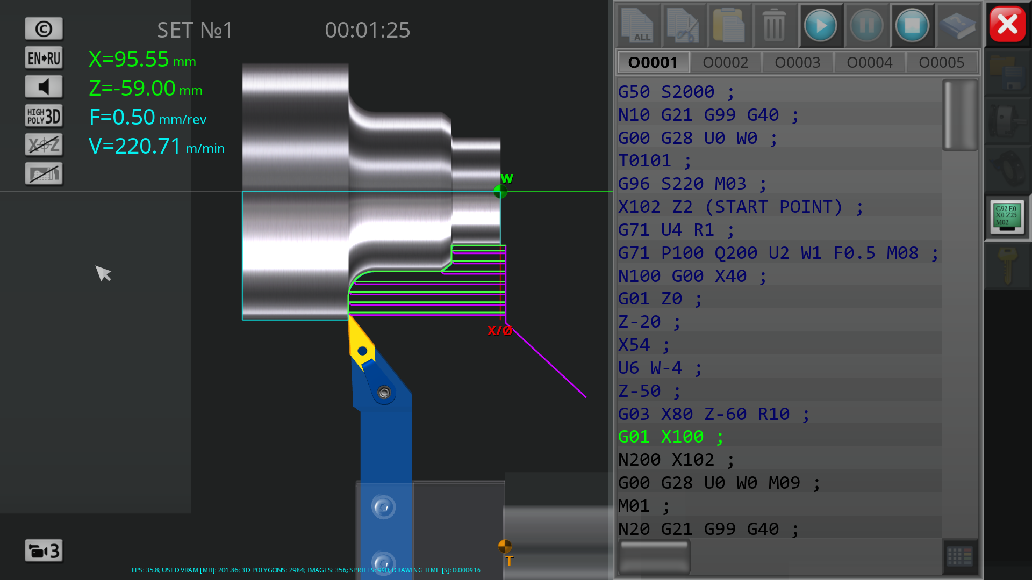Pause the running simulation
Viewport: 1032px width, 580px height.
[x=866, y=25]
